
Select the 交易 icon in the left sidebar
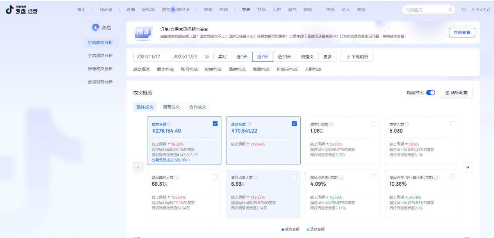point(95,27)
